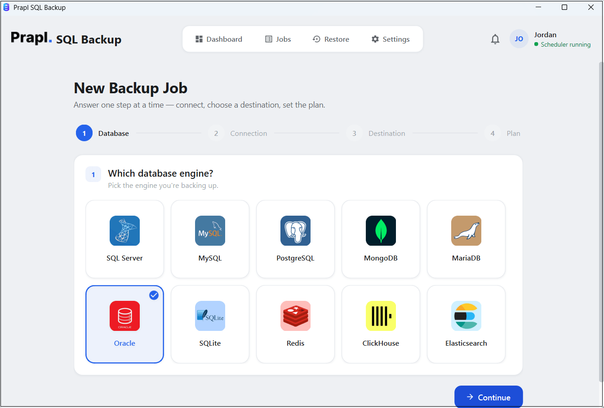604x408 pixels.
Task: Jump to step 3 Destination
Action: (376, 133)
